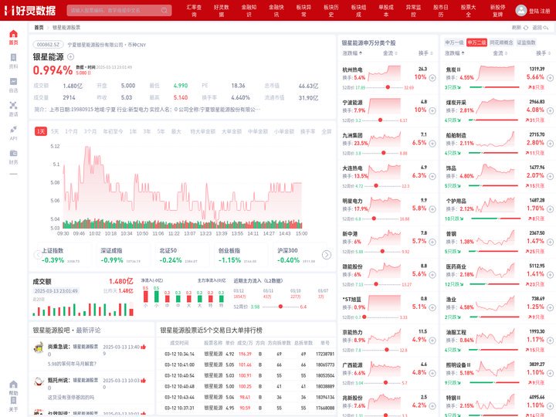
Task: Click the 首页 home icon in sidebar
Action: (13, 34)
